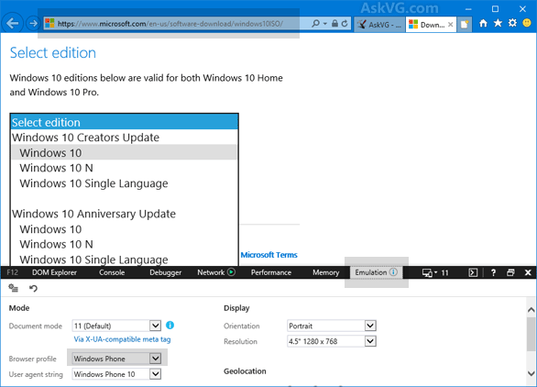Screen dimensions: 537x387
Task: Open a new tab with the new-tab button
Action: (x=465, y=25)
